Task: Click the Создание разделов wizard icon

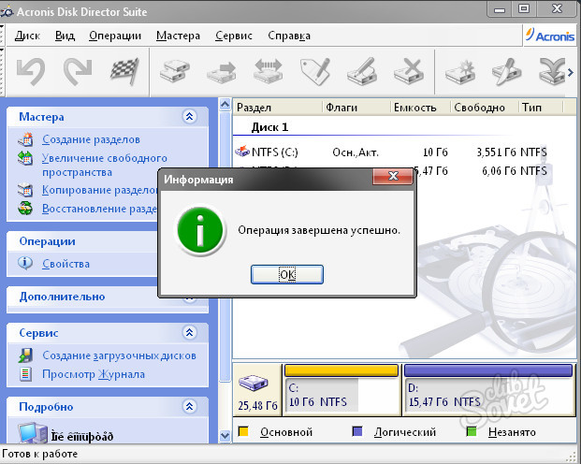Action: 25,139
